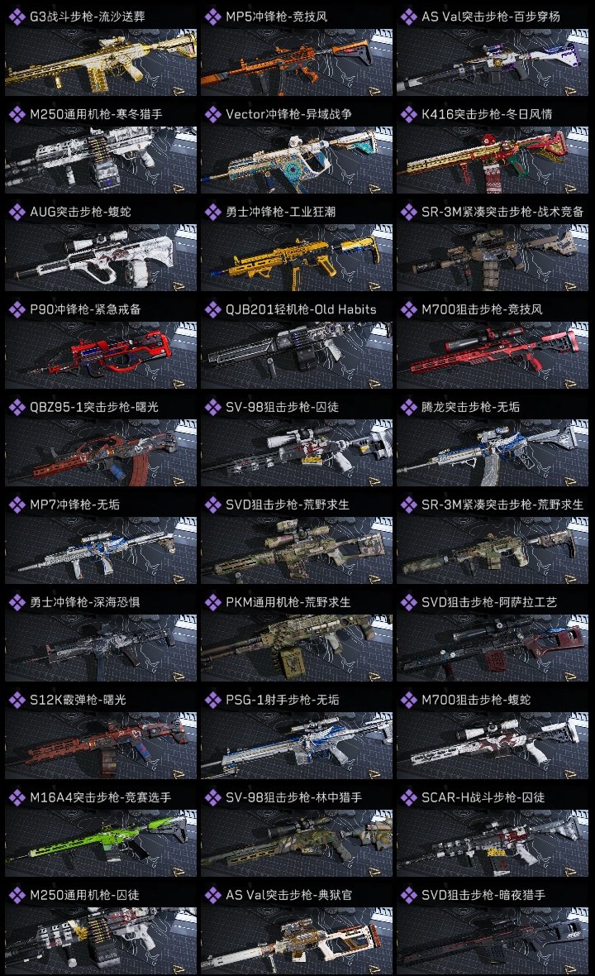
Task: Click the purple diamond icon beside SVD狙击步枪-荒野求生
Action: click(212, 505)
